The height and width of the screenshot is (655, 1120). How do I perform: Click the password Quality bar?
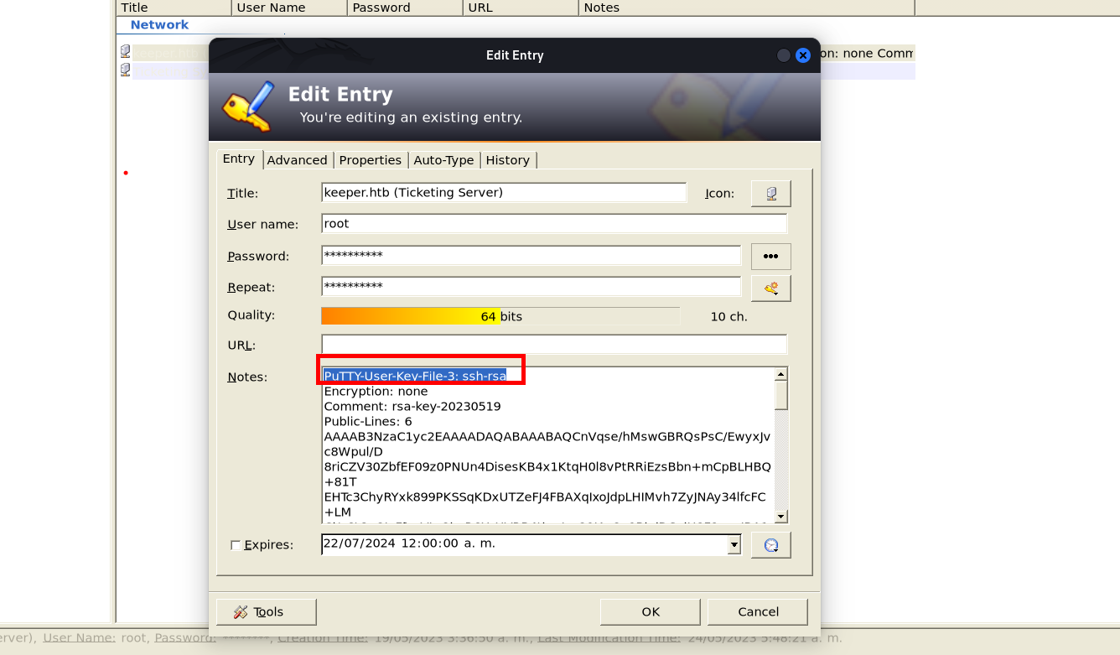coord(500,316)
